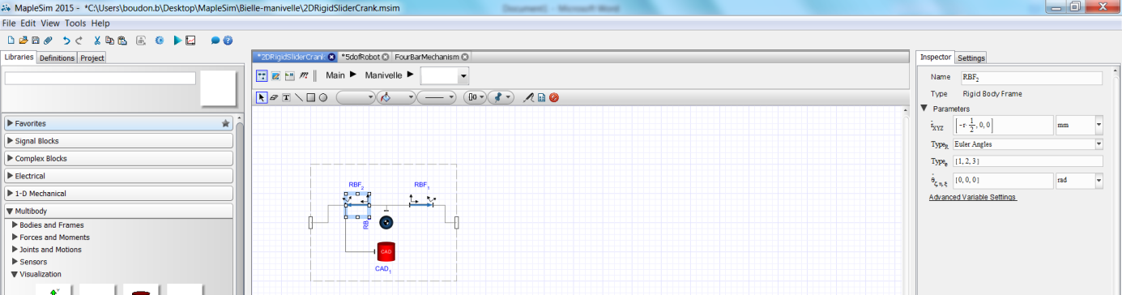This screenshot has width=1122, height=295.
Task: Run the simulation with the play icon
Action: pyautogui.click(x=177, y=40)
